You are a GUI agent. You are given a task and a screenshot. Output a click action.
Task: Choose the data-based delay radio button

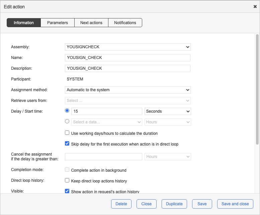[x=67, y=122]
